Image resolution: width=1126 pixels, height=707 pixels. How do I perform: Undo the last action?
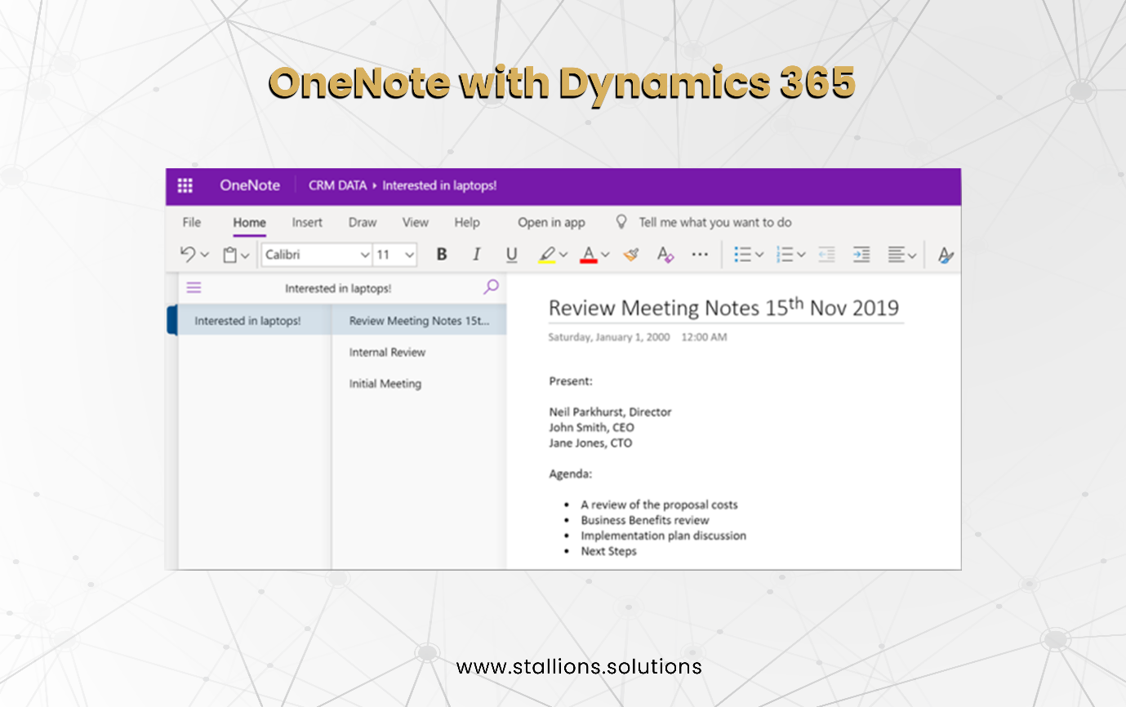[x=188, y=255]
